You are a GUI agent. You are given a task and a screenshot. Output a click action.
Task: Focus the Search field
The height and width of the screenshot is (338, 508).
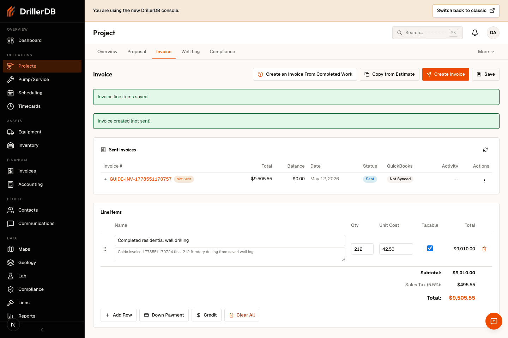click(428, 33)
